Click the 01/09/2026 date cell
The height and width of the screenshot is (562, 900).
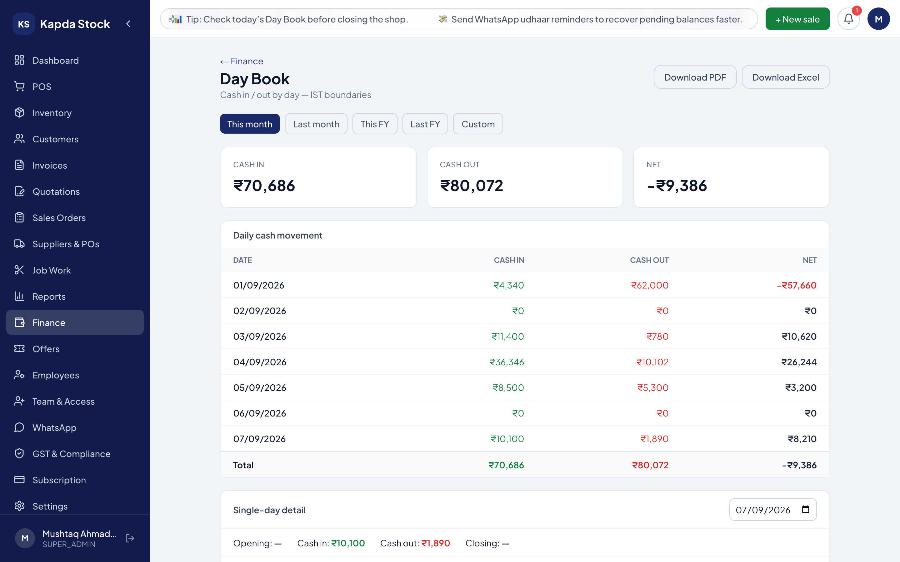pyautogui.click(x=258, y=285)
